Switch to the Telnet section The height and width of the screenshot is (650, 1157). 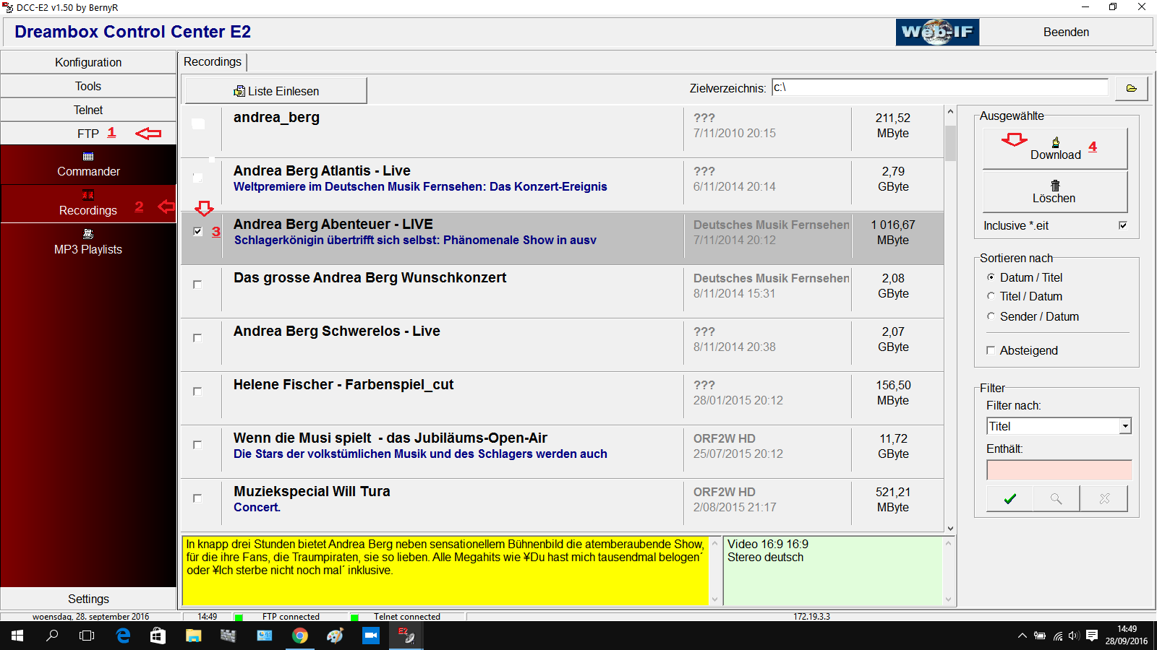click(x=88, y=110)
